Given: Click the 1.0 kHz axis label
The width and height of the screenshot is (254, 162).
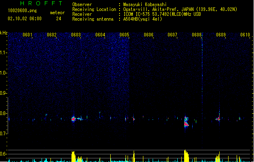Looking at the screenshot, I should pyautogui.click(x=4, y=73).
